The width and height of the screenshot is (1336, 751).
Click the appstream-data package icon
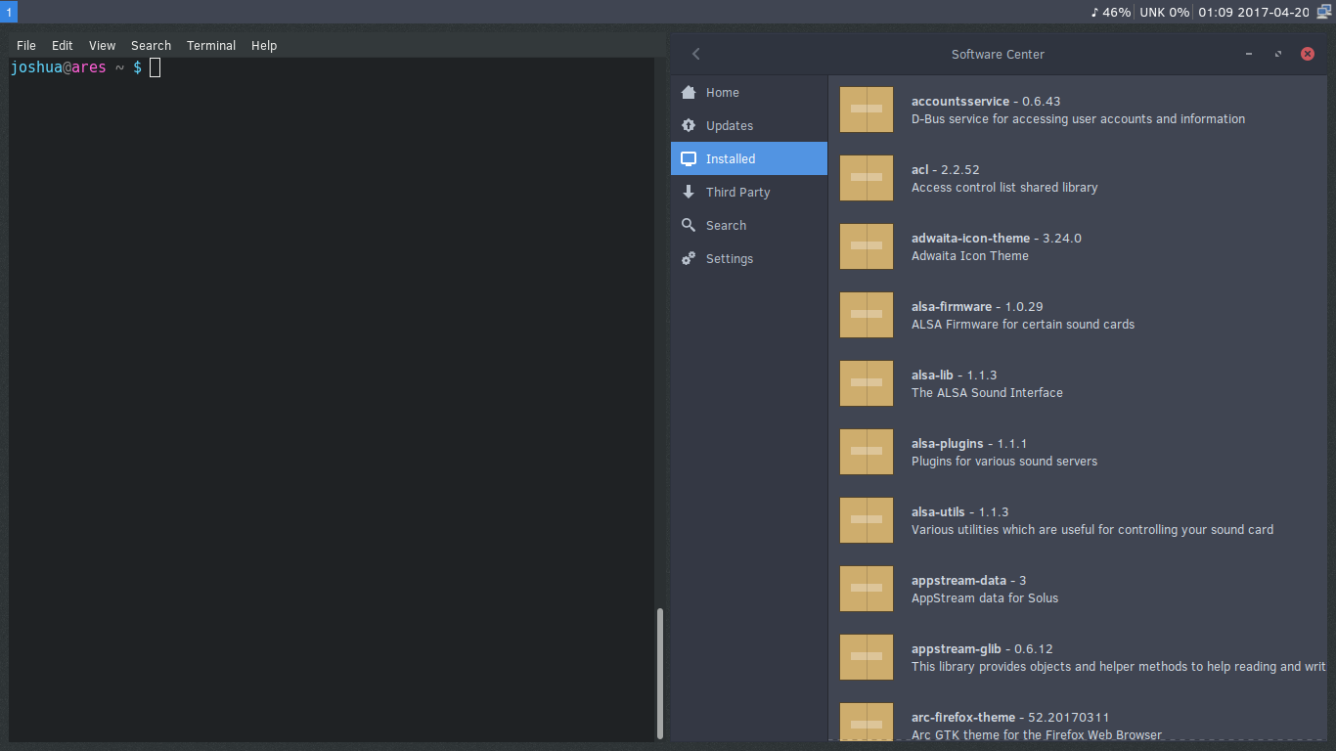pos(867,589)
